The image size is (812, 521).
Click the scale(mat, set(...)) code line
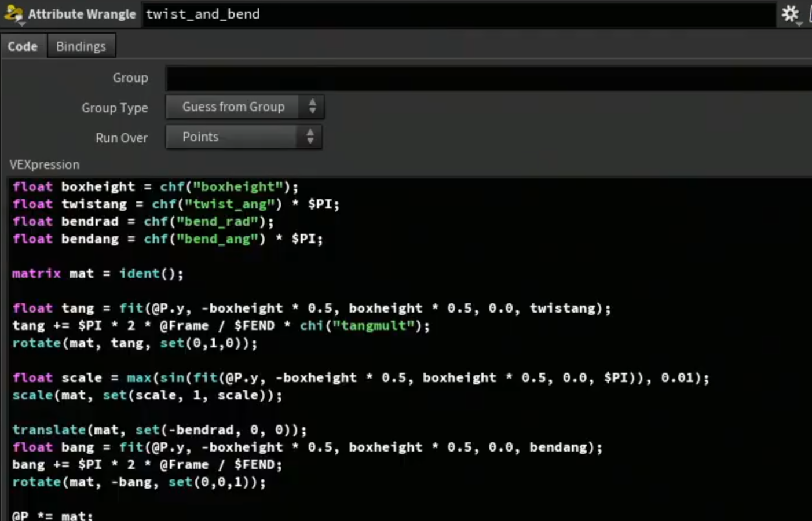(148, 395)
